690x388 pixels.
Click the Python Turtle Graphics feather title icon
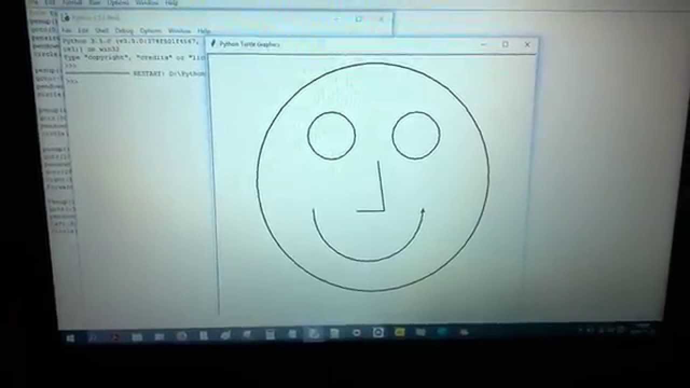[213, 44]
